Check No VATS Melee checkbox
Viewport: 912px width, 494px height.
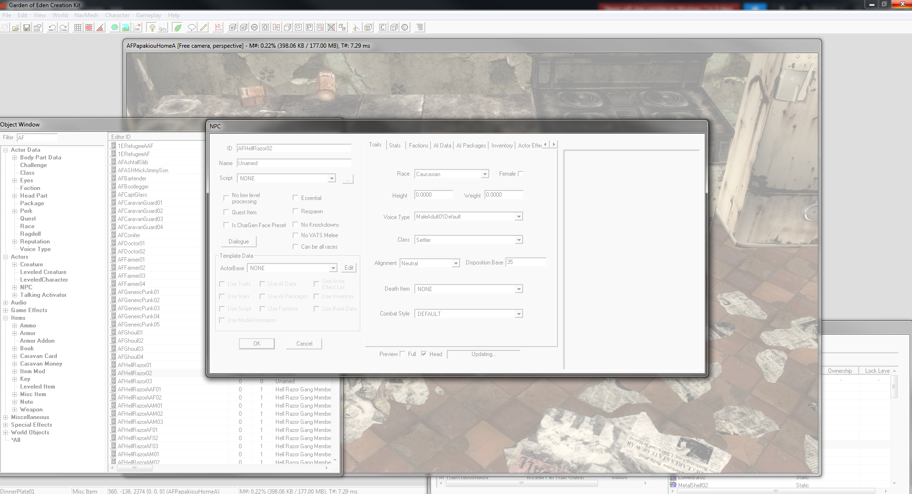click(x=295, y=235)
